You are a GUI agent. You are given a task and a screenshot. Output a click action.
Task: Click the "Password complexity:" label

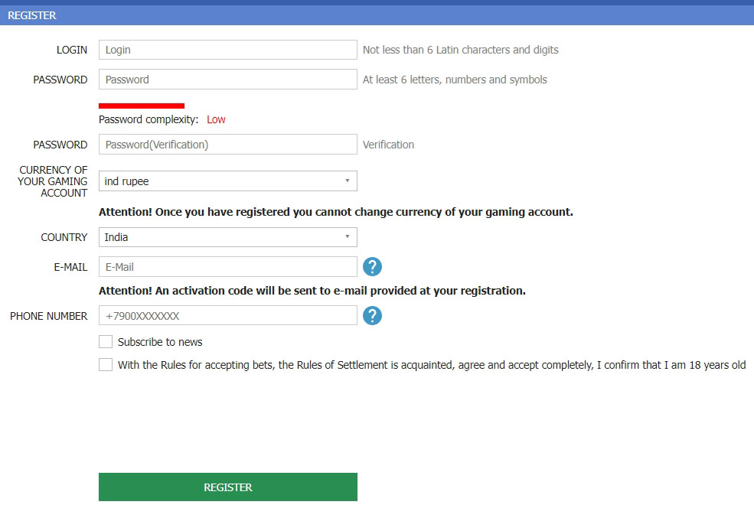[148, 119]
